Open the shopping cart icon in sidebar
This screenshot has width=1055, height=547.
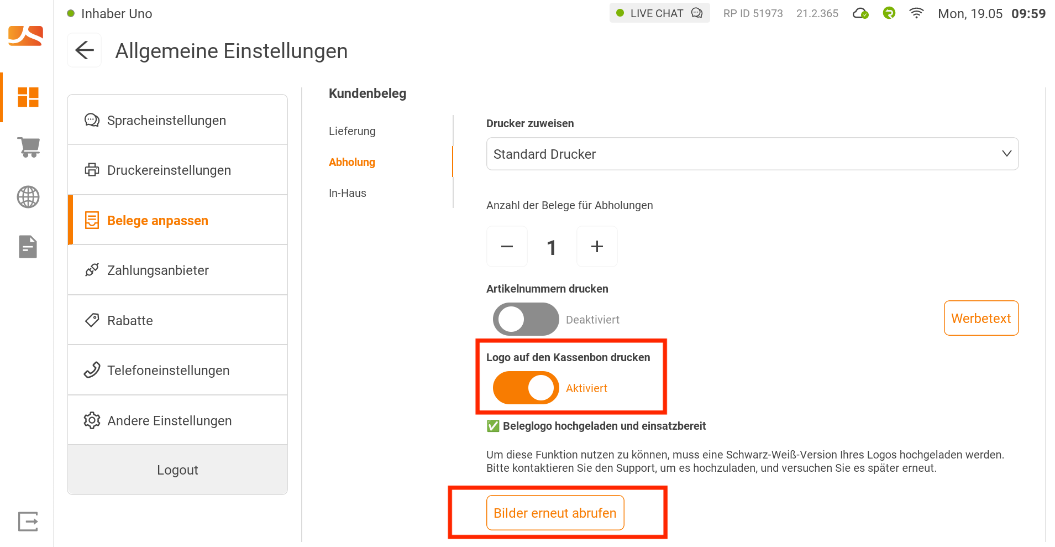tap(28, 147)
